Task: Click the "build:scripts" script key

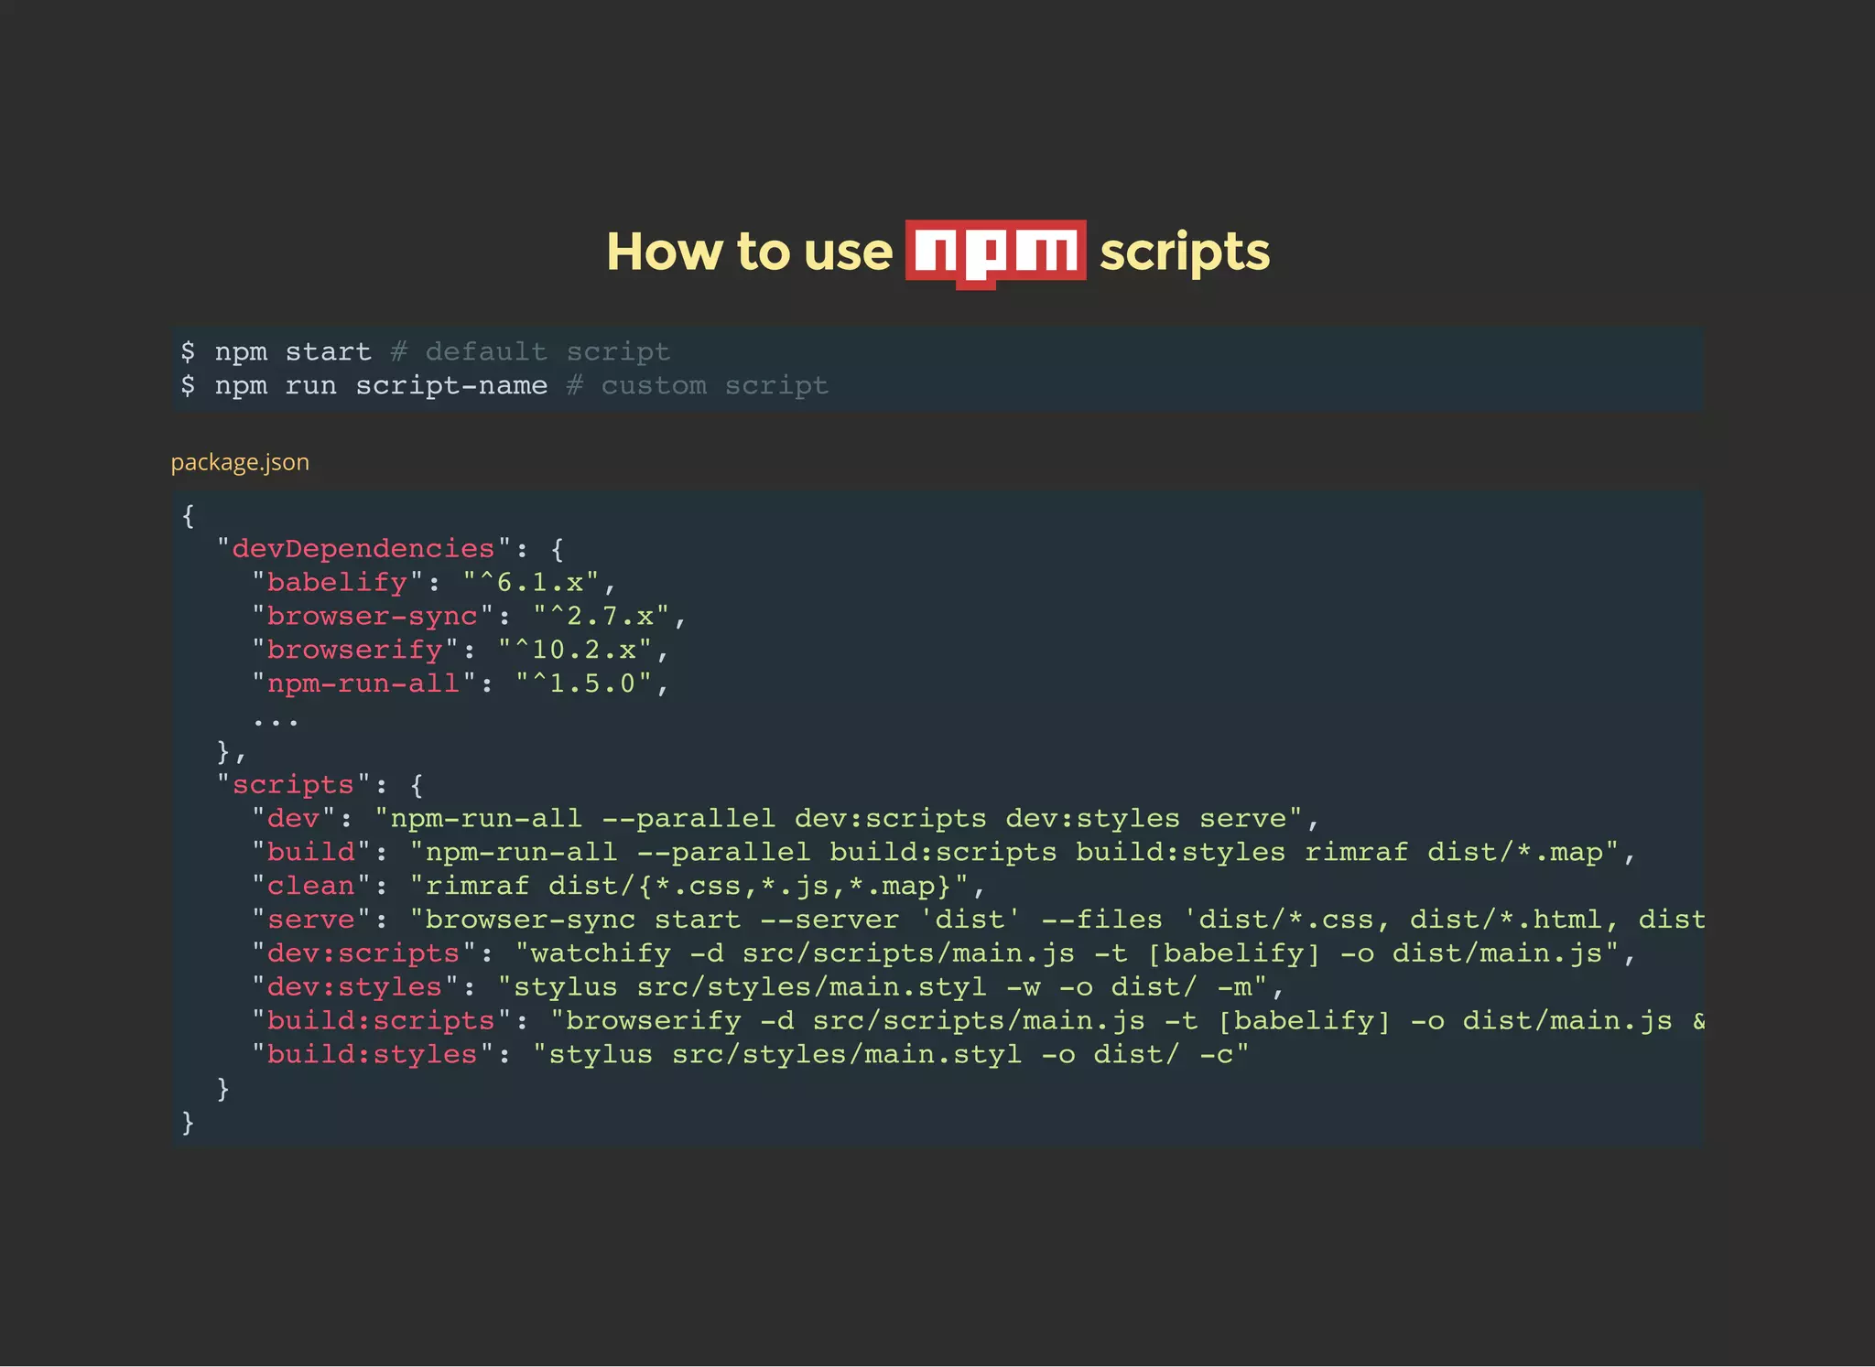Action: pos(381,1021)
